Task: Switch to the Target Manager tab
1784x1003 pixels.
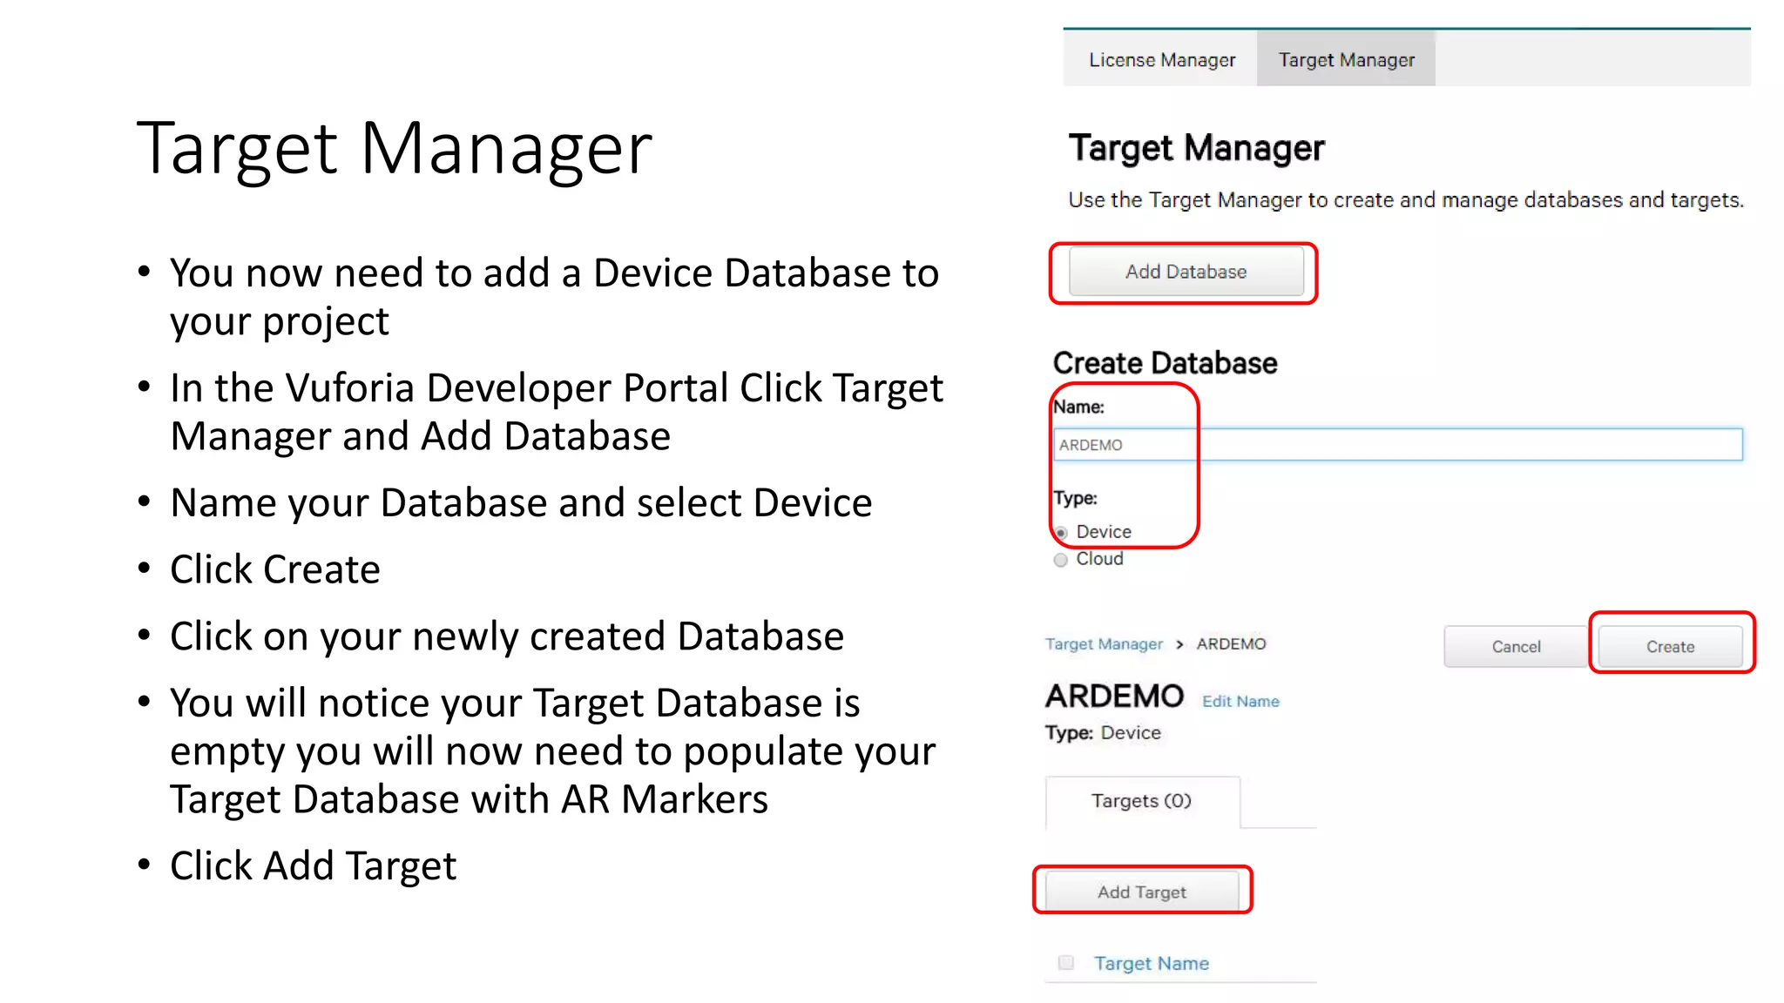Action: pos(1346,60)
